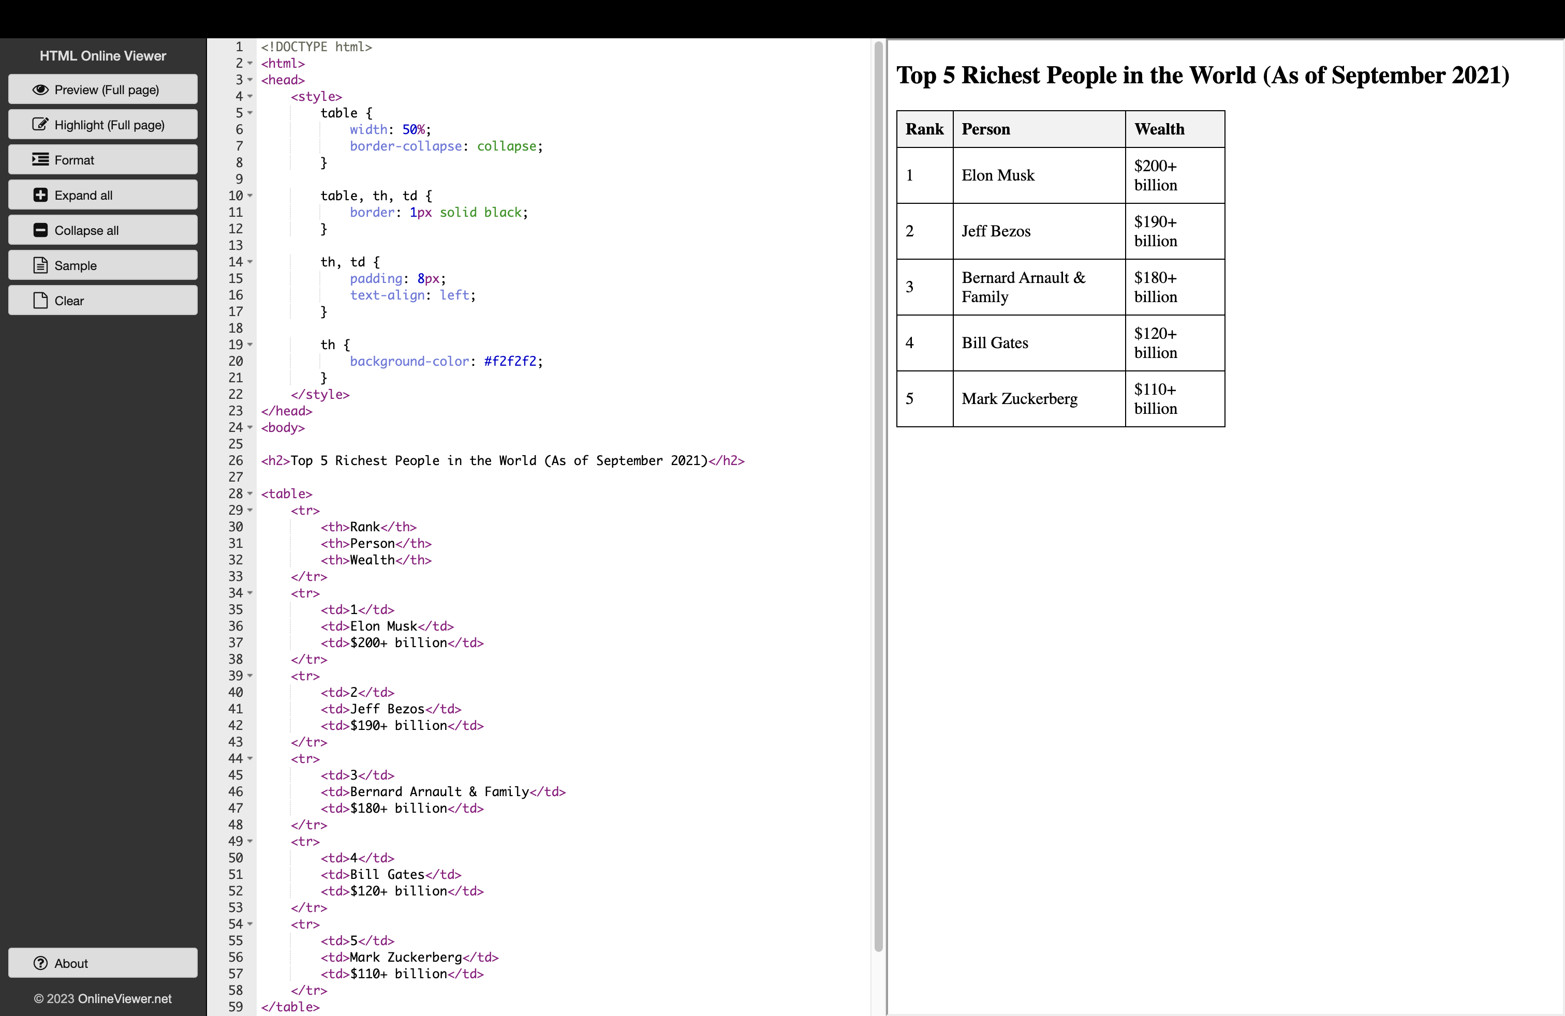Click the closing table tag on line 59
Image resolution: width=1565 pixels, height=1016 pixels.
click(x=290, y=1007)
